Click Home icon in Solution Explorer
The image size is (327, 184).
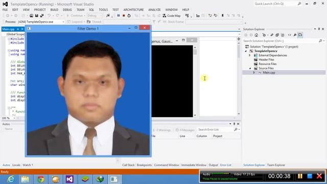(x=256, y=35)
